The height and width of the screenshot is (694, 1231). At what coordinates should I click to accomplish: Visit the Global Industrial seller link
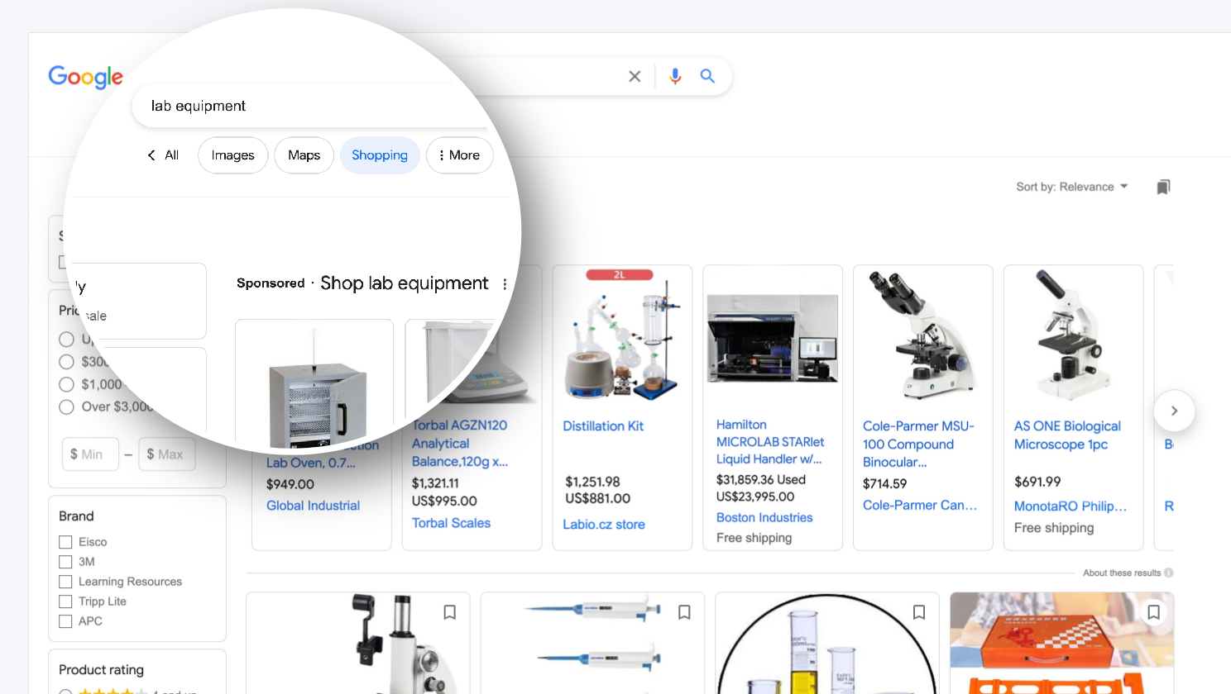(313, 505)
